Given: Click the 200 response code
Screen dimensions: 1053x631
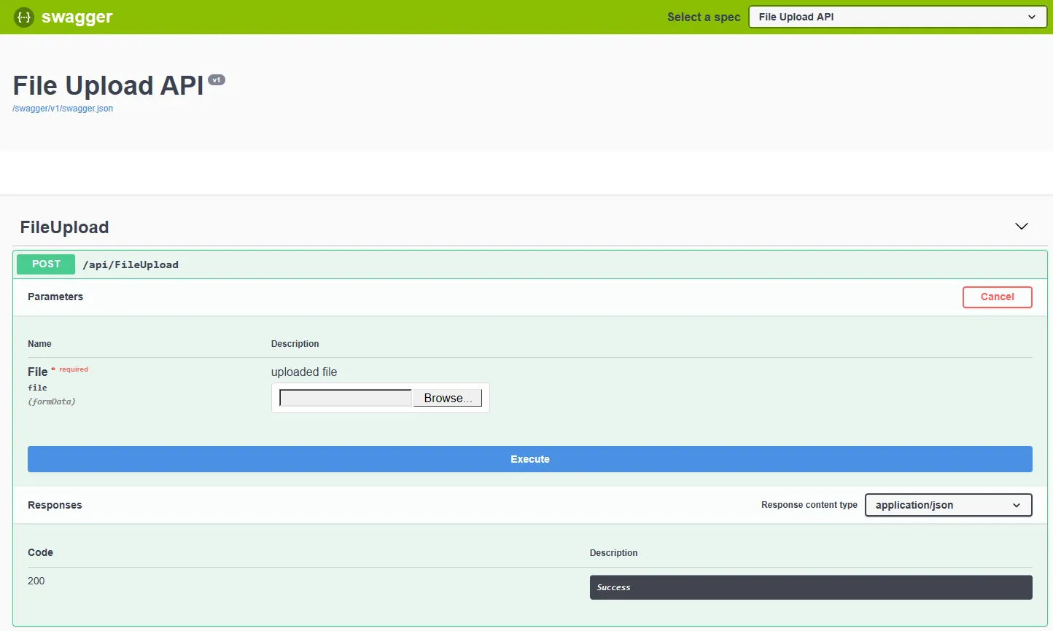Looking at the screenshot, I should point(36,581).
